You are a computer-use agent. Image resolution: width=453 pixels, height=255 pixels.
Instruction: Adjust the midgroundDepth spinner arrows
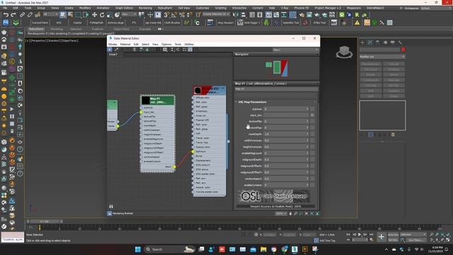(x=307, y=159)
